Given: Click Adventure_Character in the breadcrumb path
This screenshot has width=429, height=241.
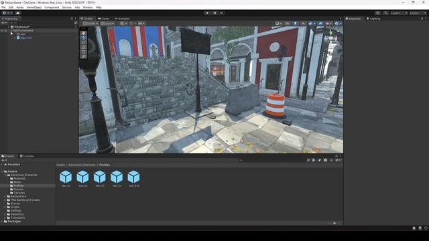Looking at the screenshot, I should (82, 165).
